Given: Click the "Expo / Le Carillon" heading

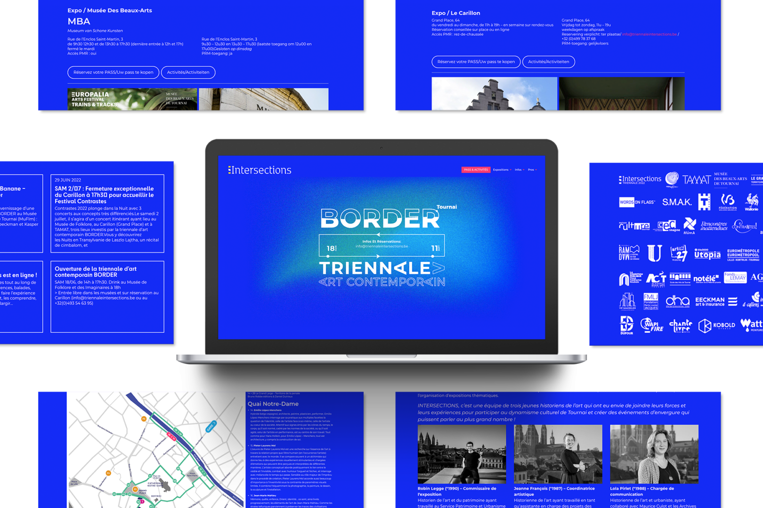Looking at the screenshot, I should (456, 13).
